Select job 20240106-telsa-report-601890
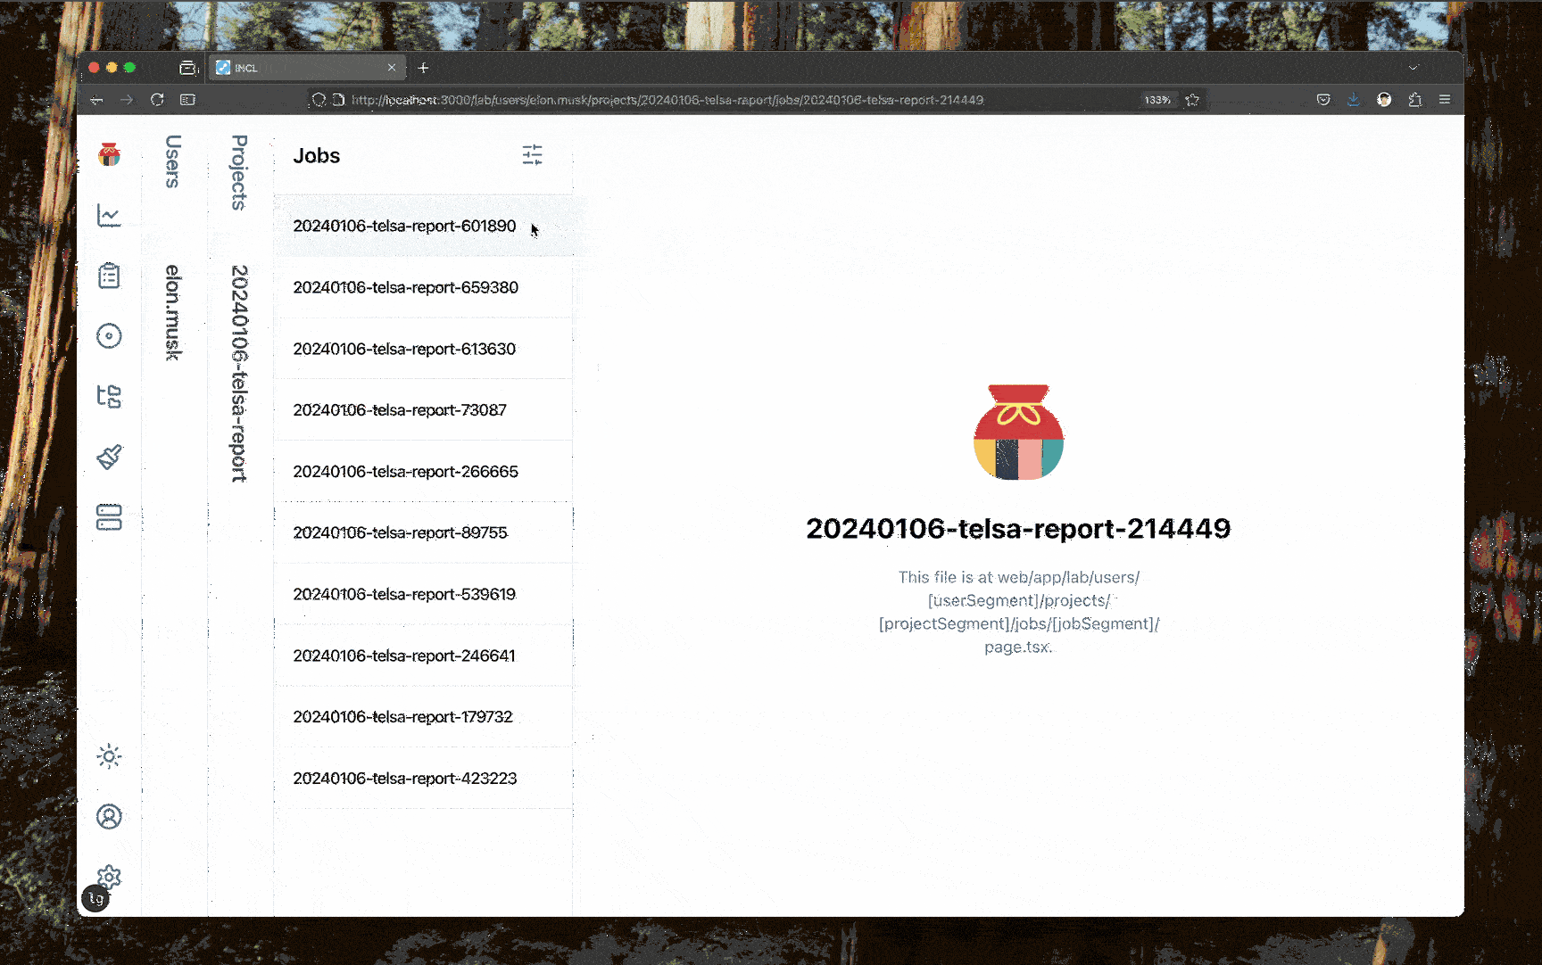Screen dimensions: 1542x965 [x=404, y=226]
